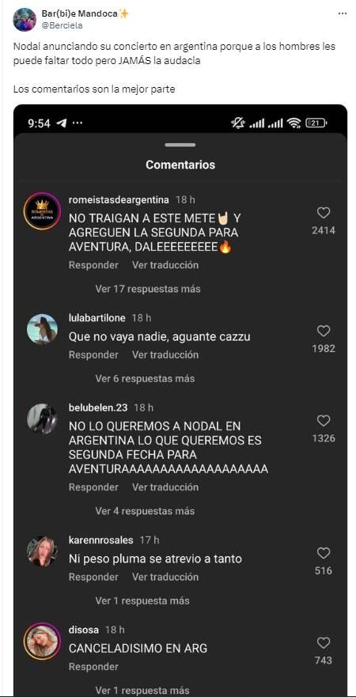This screenshot has height=697, width=356.
Task: Tap the heart on lulabartilone's comment
Action: pos(324,331)
